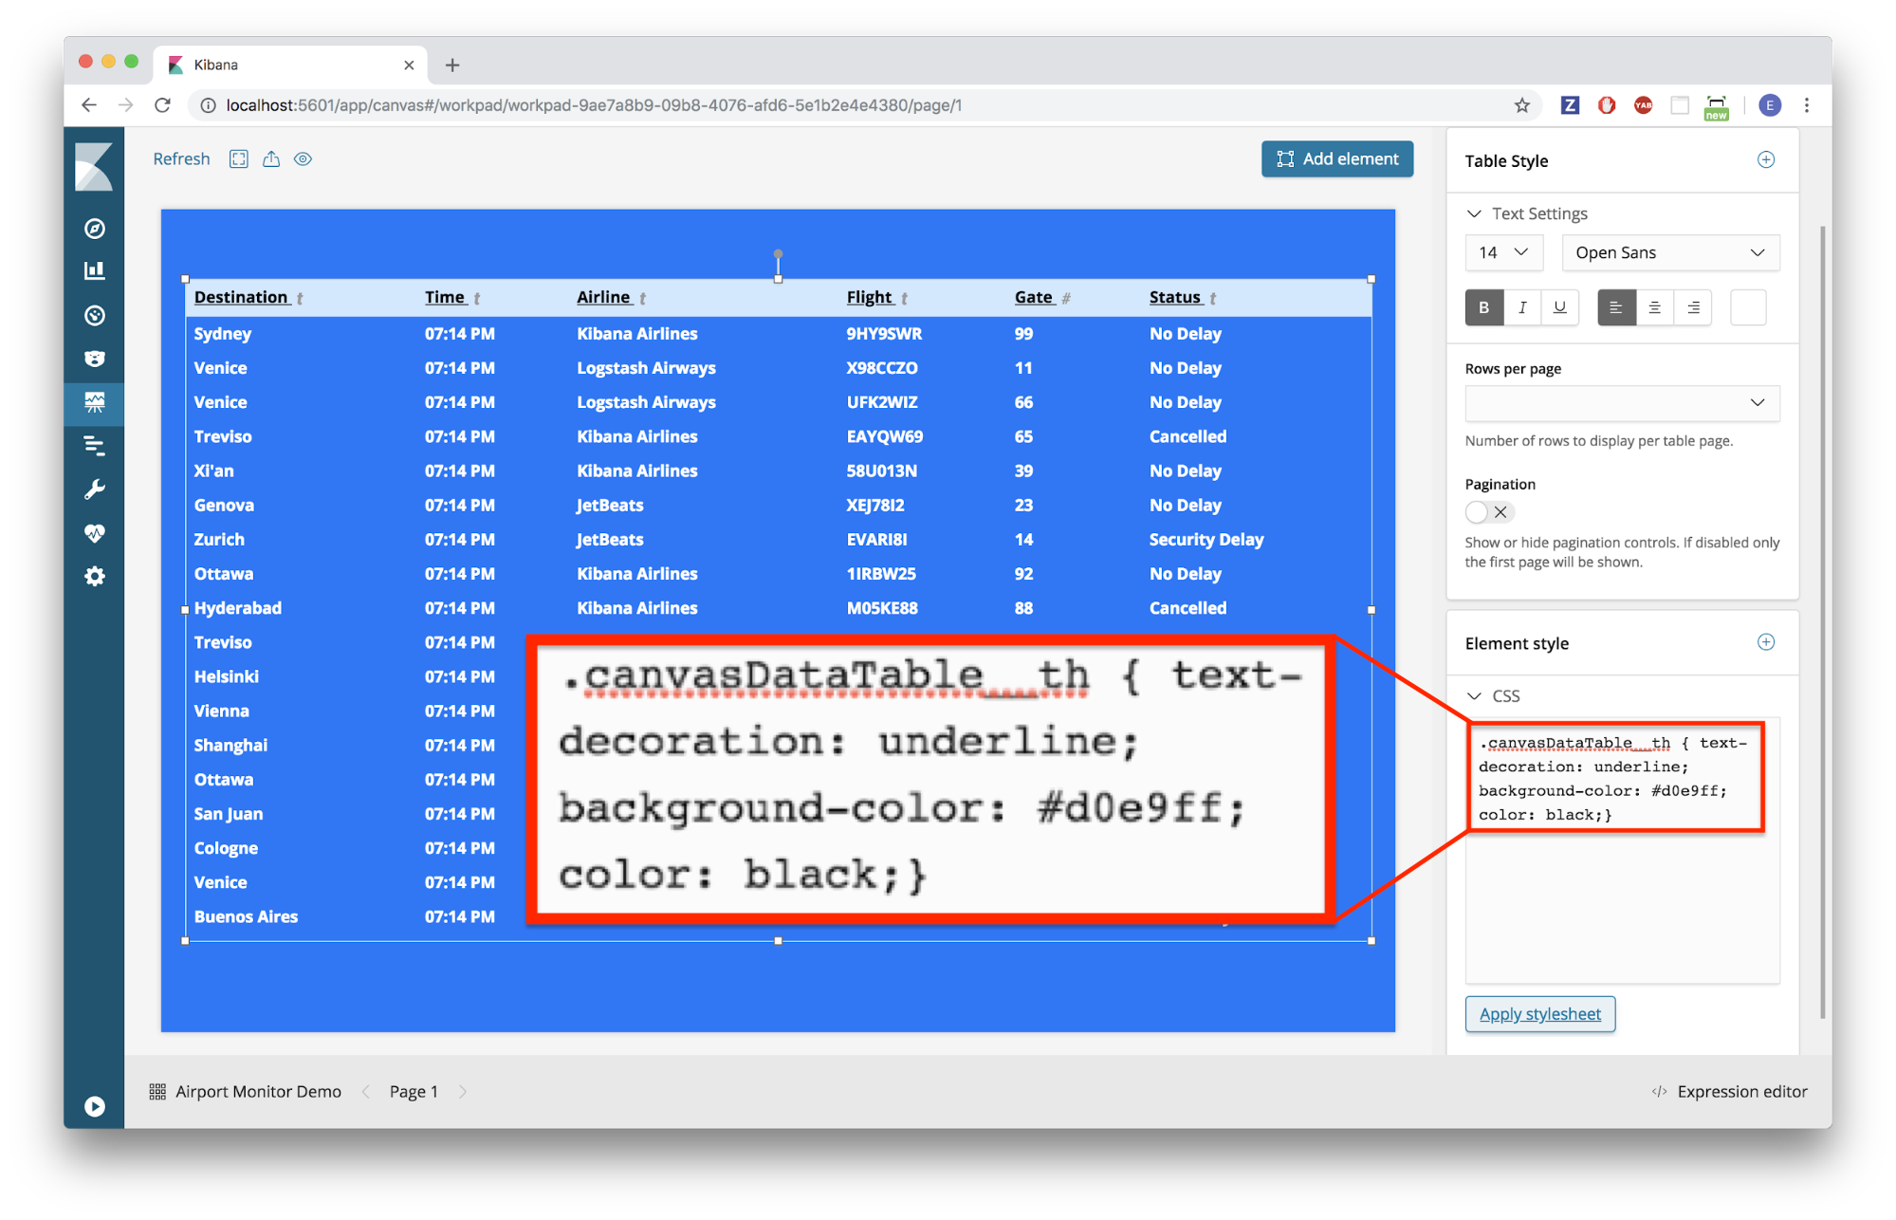The height and width of the screenshot is (1220, 1896).
Task: Open the text color swatch picker
Action: click(x=1748, y=307)
